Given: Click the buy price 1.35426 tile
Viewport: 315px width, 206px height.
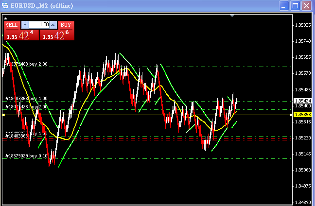Looking at the screenshot, I should tap(57, 35).
